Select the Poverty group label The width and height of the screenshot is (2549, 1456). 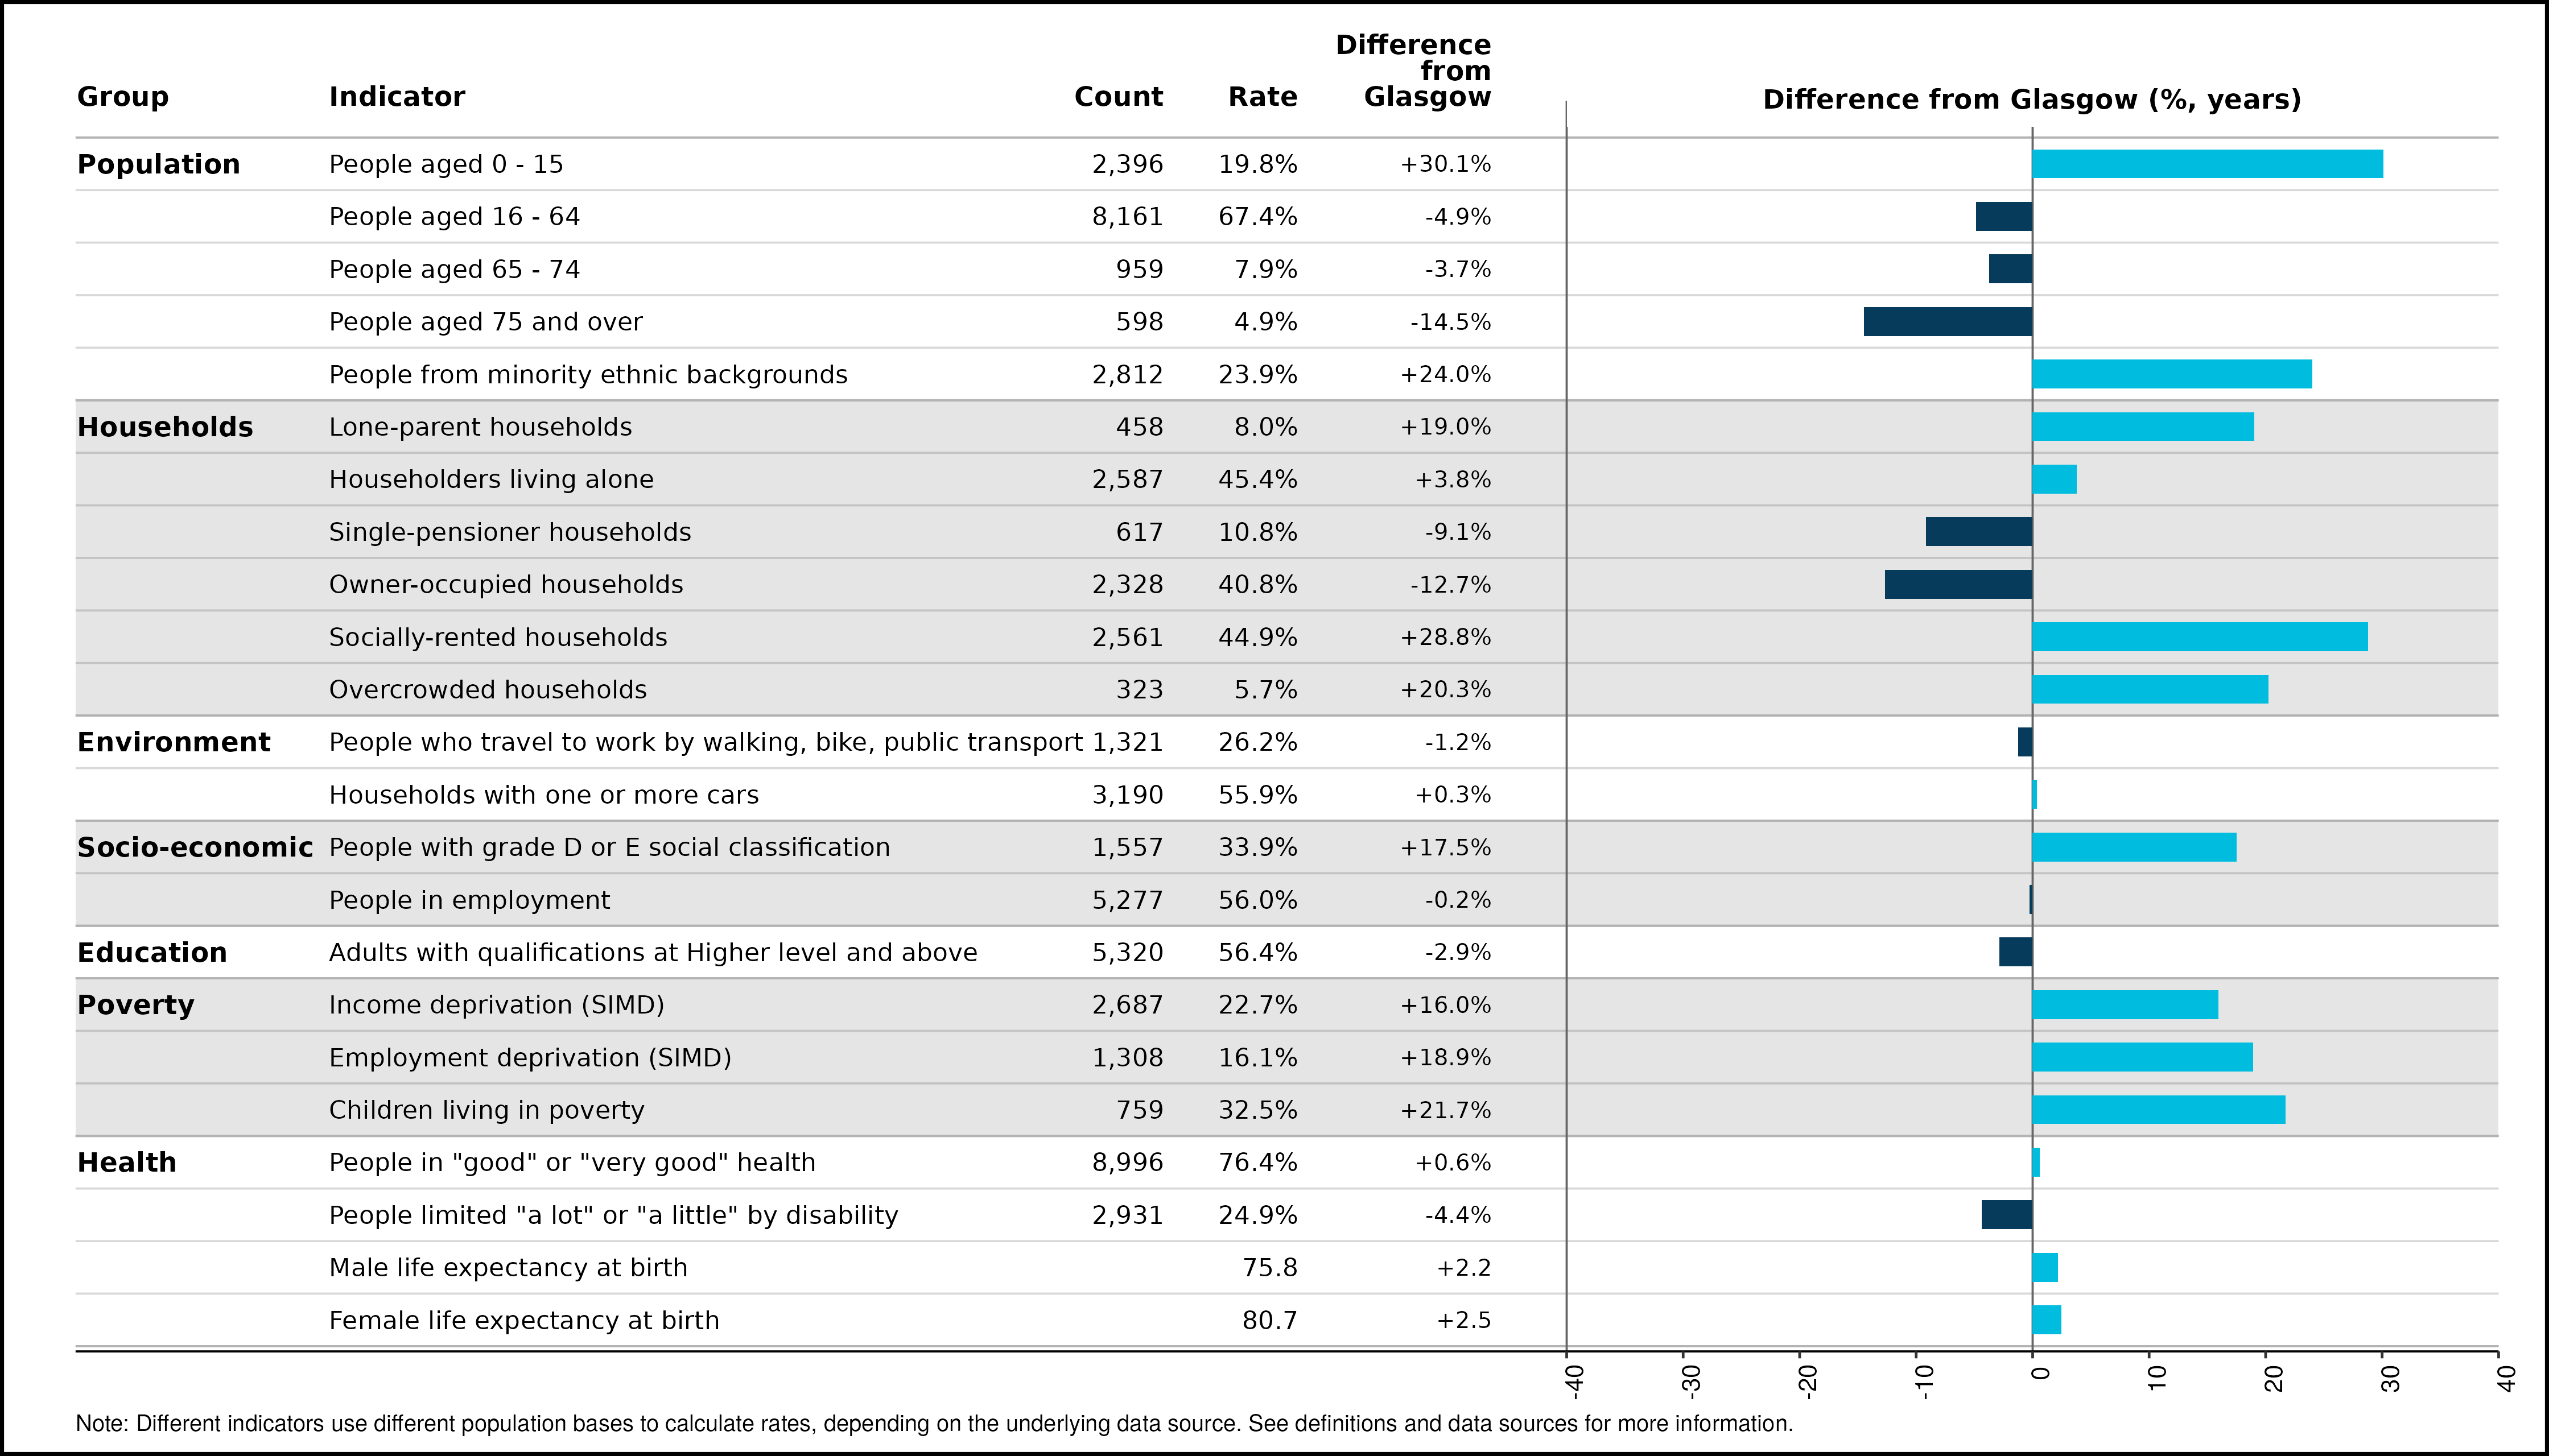[x=136, y=1005]
